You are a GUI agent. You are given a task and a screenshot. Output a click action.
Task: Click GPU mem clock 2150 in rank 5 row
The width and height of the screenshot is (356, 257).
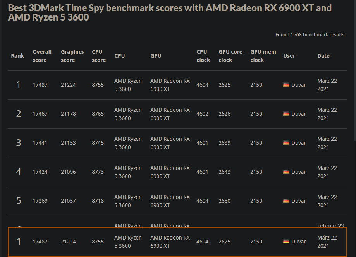[x=256, y=201]
